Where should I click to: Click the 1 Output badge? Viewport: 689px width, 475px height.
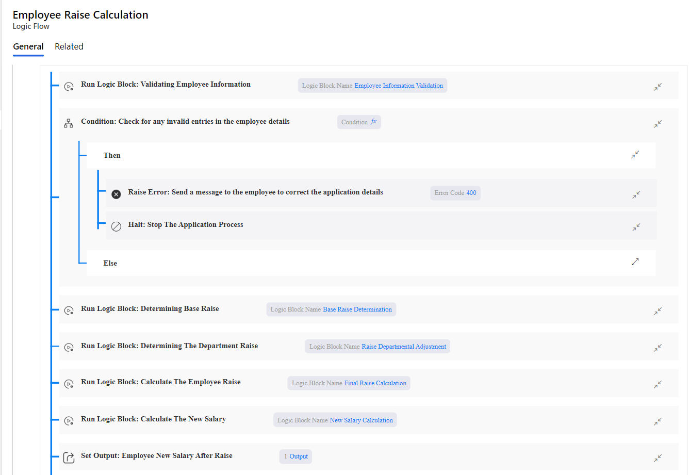295,456
